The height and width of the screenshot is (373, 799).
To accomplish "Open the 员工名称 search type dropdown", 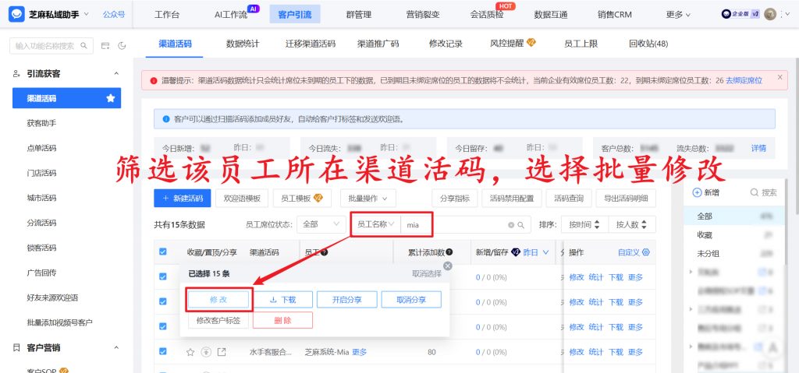I will pos(375,224).
